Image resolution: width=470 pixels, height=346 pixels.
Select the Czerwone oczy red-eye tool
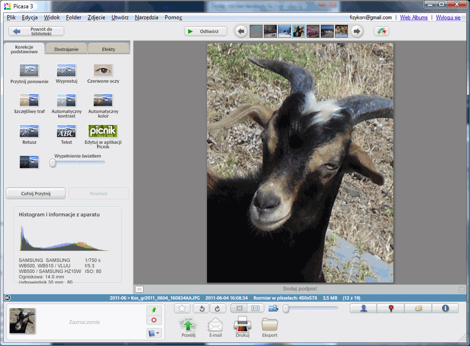pos(103,70)
